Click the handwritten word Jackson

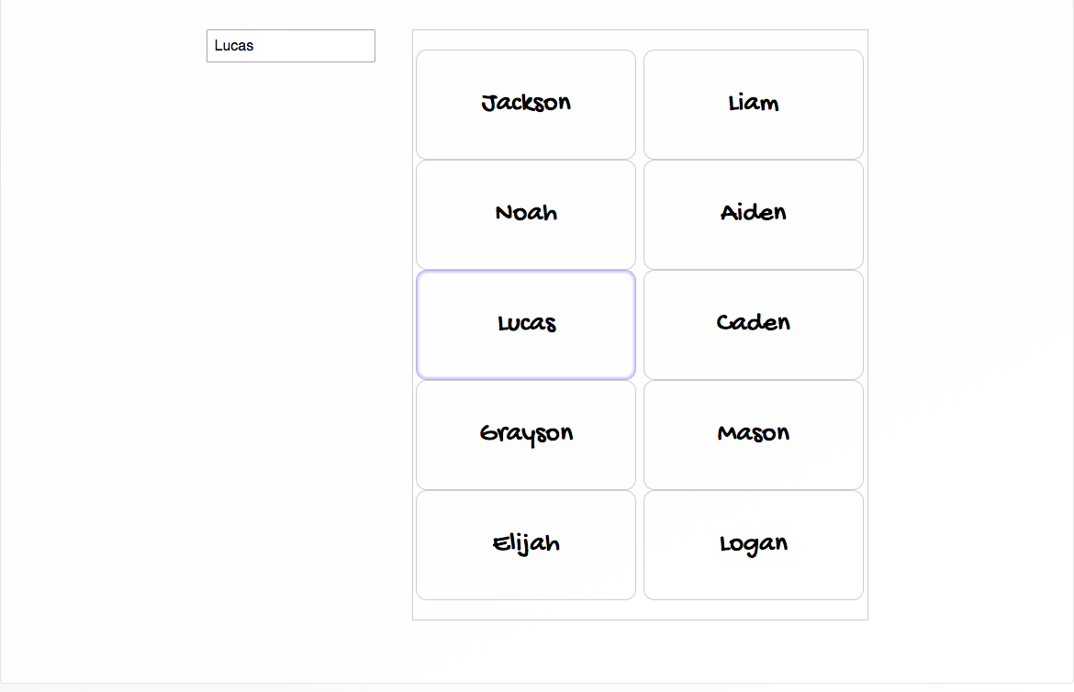pyautogui.click(x=526, y=103)
